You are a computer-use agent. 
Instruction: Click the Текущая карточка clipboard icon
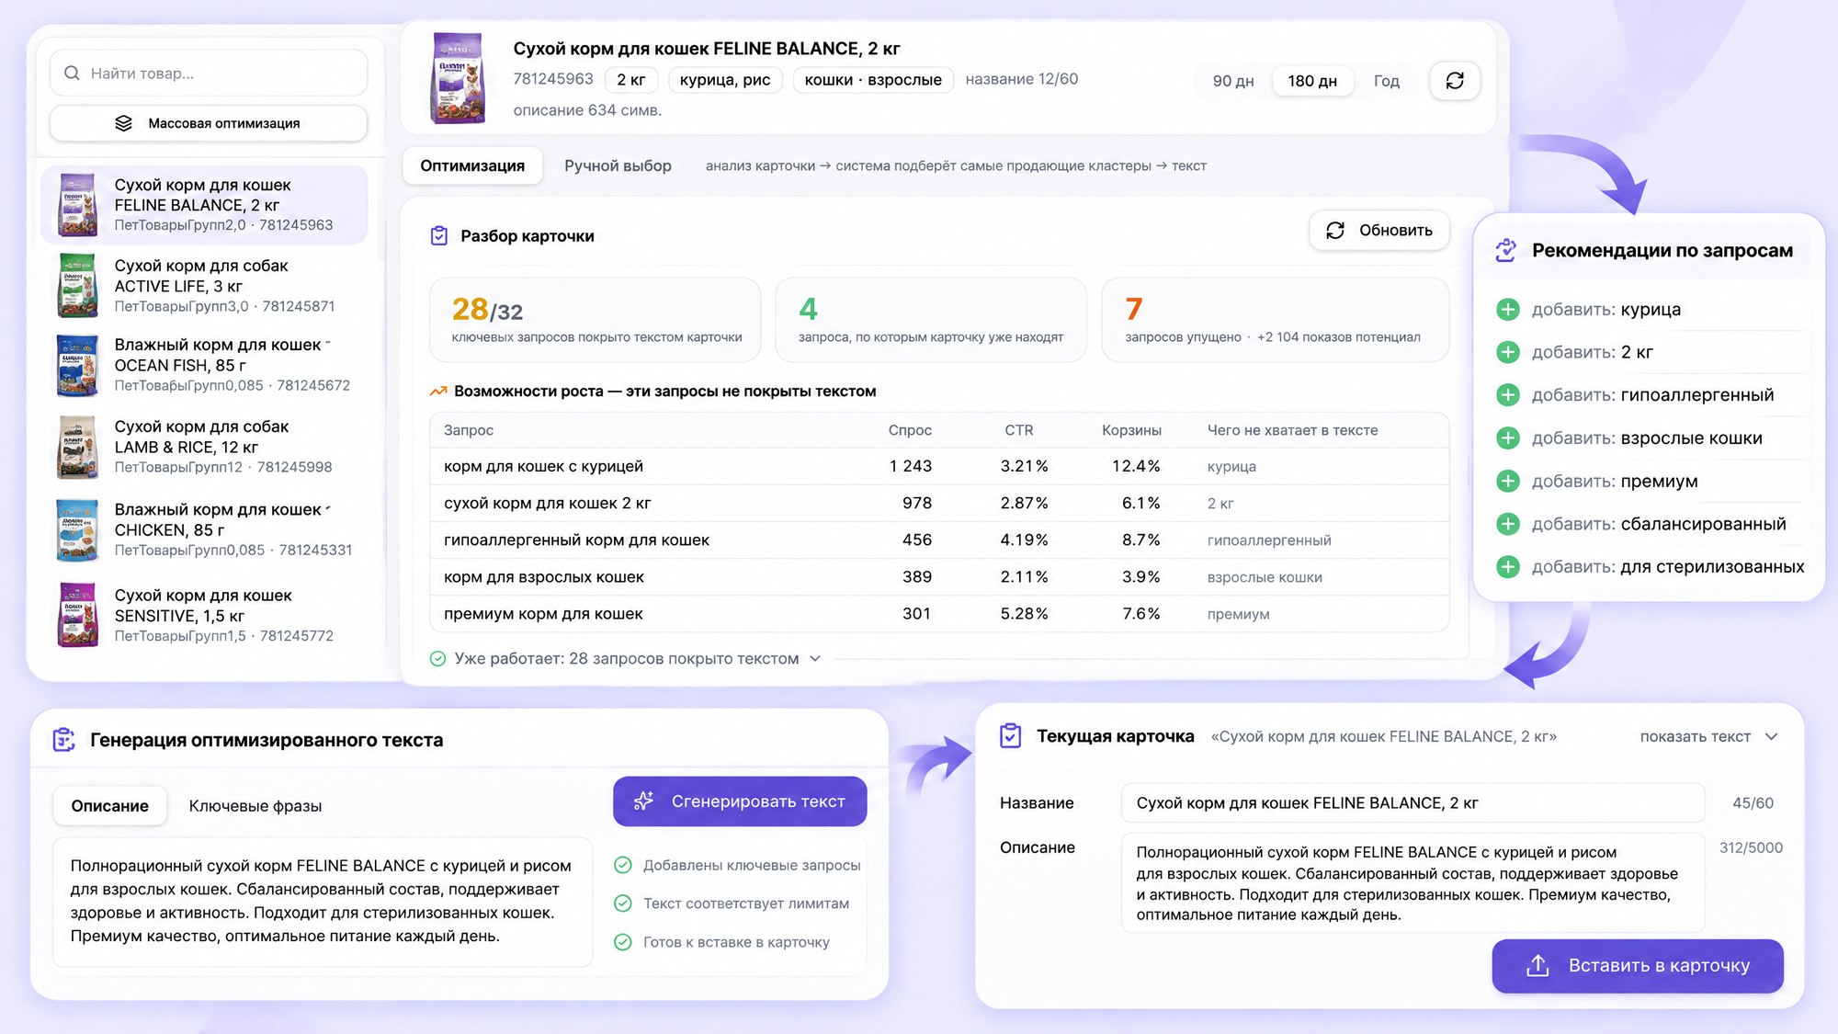[1010, 736]
